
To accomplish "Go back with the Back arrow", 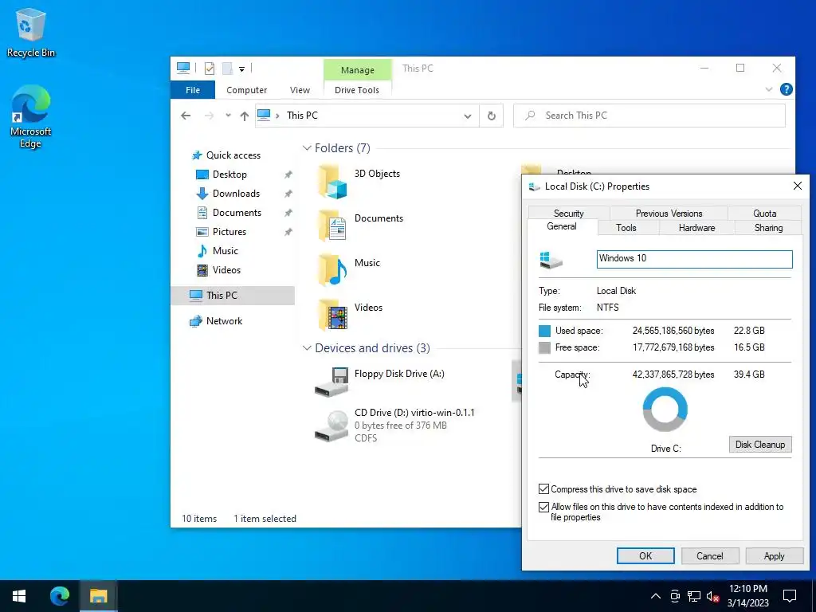I will click(186, 116).
